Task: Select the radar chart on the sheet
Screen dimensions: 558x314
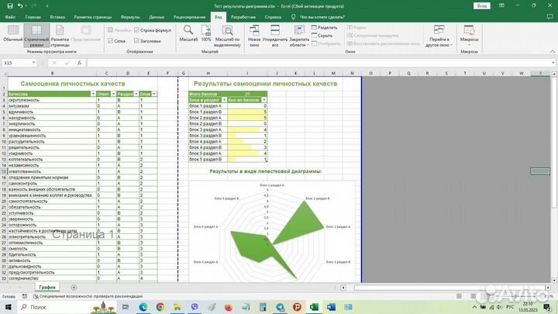Action: [x=272, y=231]
